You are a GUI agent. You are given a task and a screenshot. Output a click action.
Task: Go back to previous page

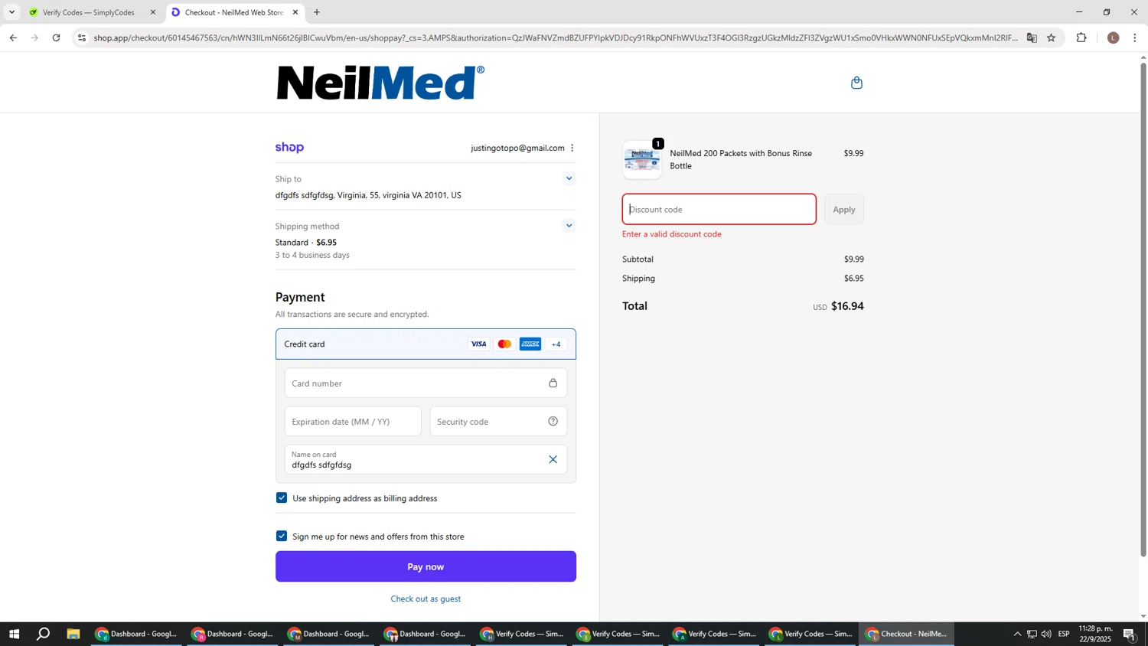point(13,38)
